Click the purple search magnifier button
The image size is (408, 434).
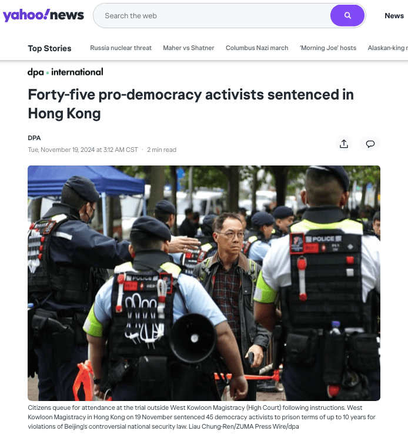(347, 16)
